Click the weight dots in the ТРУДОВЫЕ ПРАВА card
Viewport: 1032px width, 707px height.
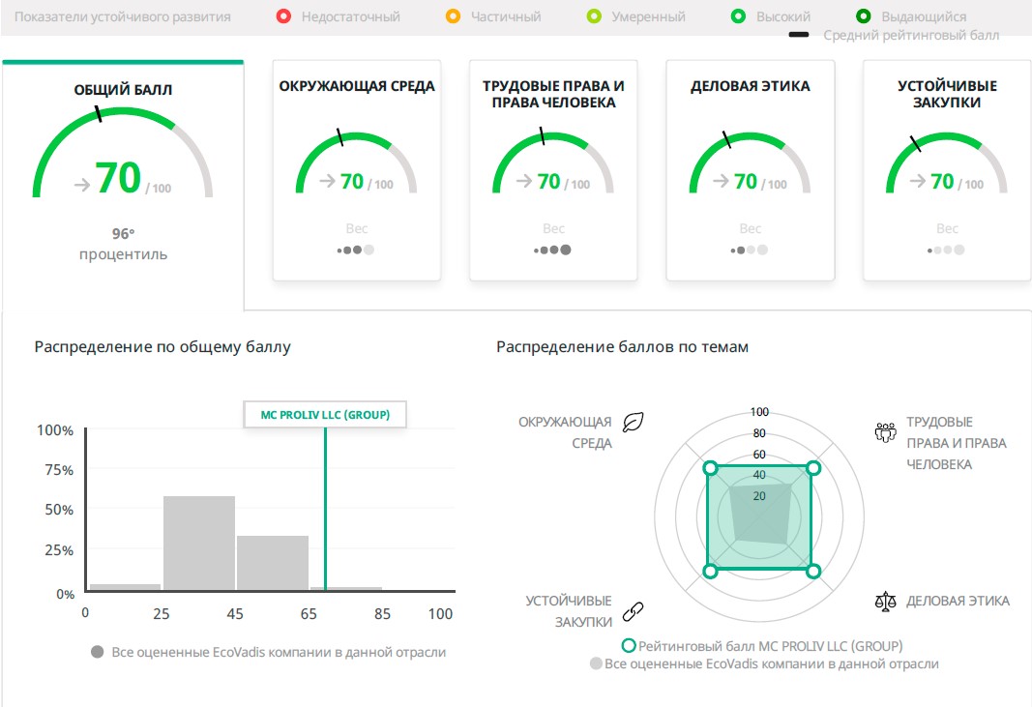point(553,250)
